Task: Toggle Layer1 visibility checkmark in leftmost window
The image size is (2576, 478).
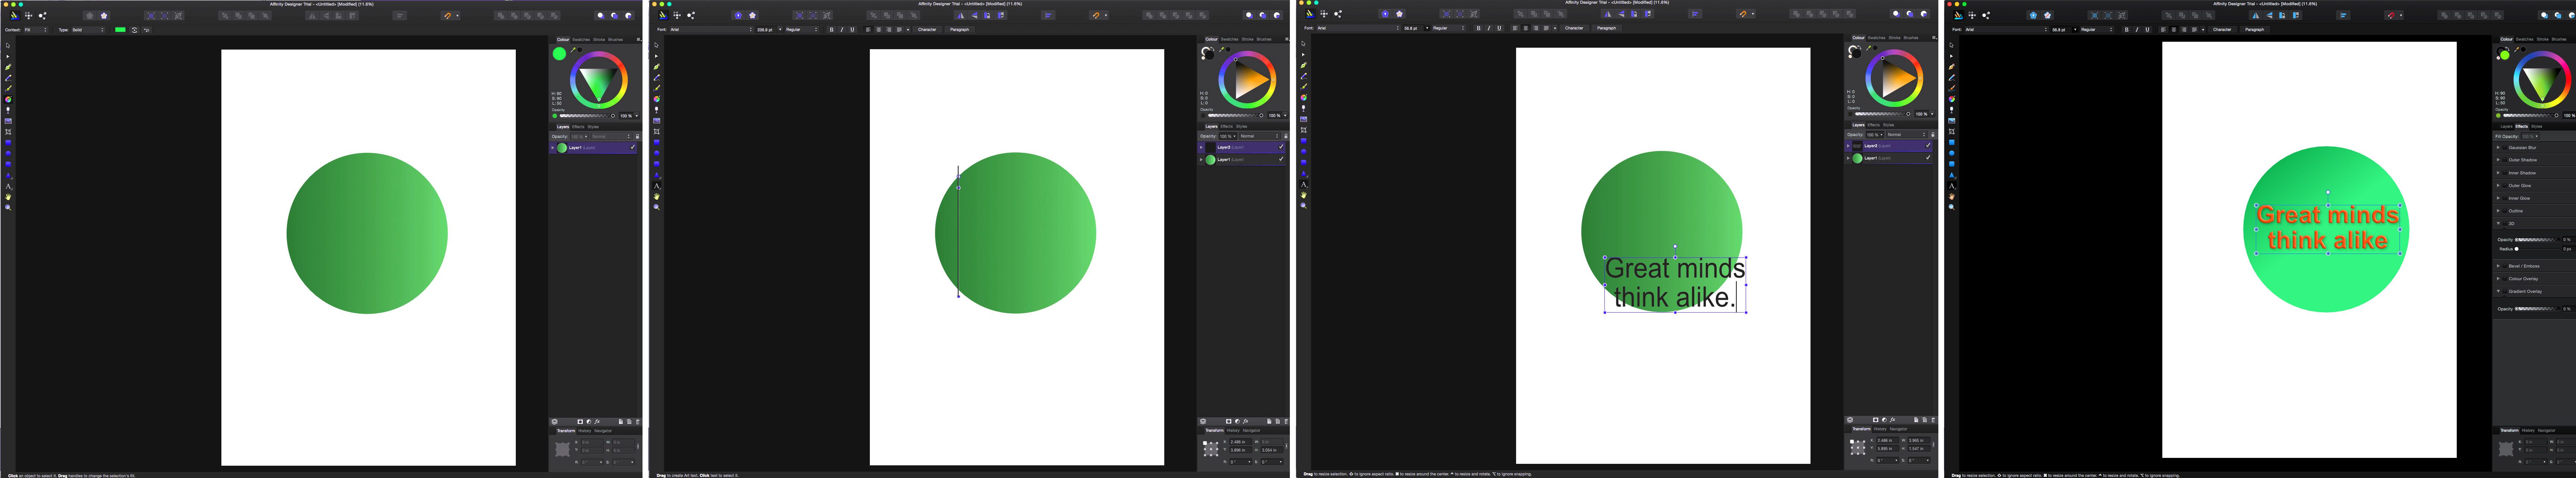Action: [632, 147]
